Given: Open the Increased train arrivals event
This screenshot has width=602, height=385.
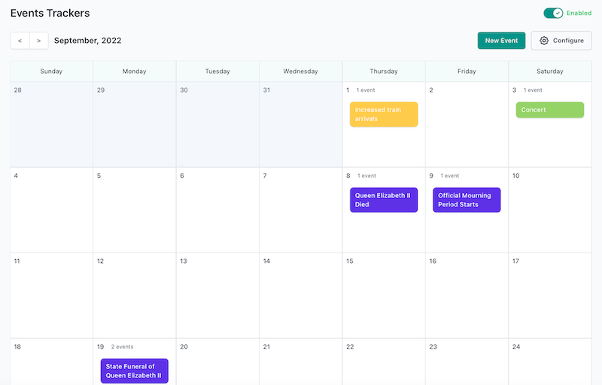Looking at the screenshot, I should 384,114.
